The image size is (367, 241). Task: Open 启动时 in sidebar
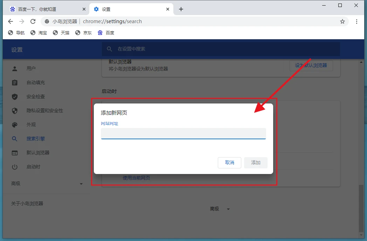pyautogui.click(x=33, y=167)
